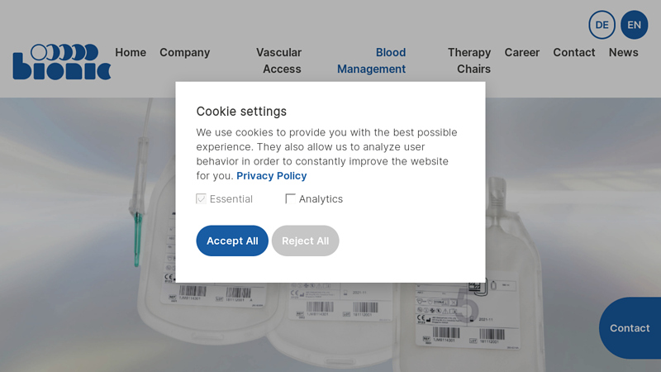Toggle the Essential cookies checkbox
Viewport: 661px width, 372px height.
(x=201, y=199)
